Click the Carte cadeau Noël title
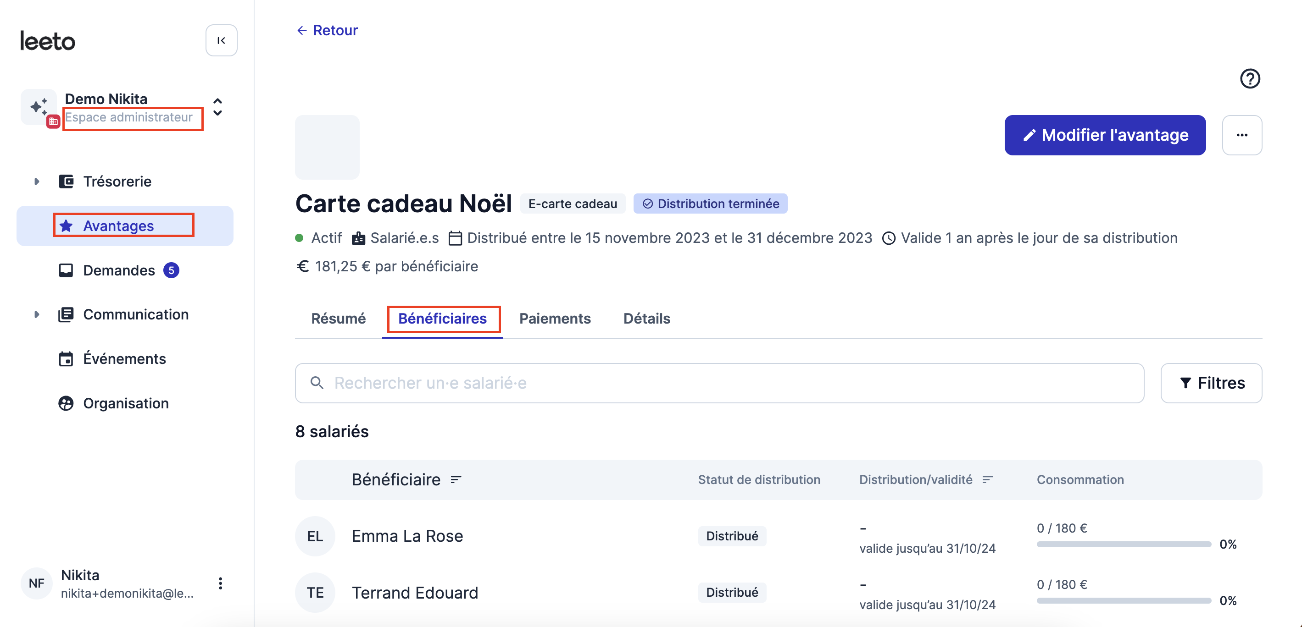This screenshot has width=1302, height=627. point(403,203)
